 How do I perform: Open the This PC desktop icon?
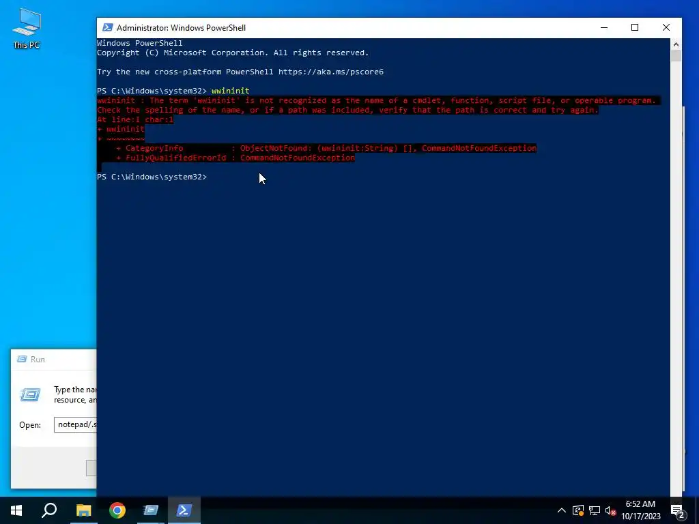click(x=27, y=29)
